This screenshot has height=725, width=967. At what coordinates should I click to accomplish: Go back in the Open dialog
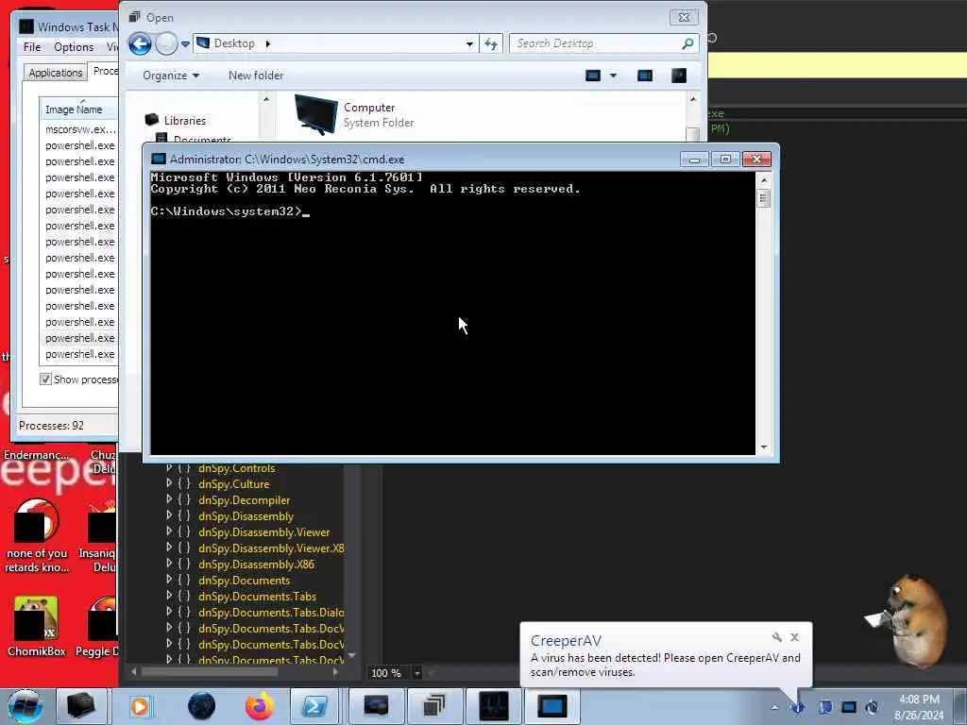pos(140,43)
